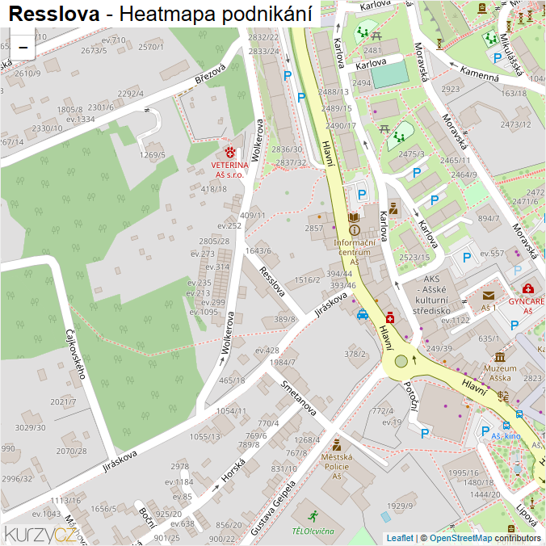Click the Informační centrum info icon
546x546 pixels.
click(x=354, y=230)
